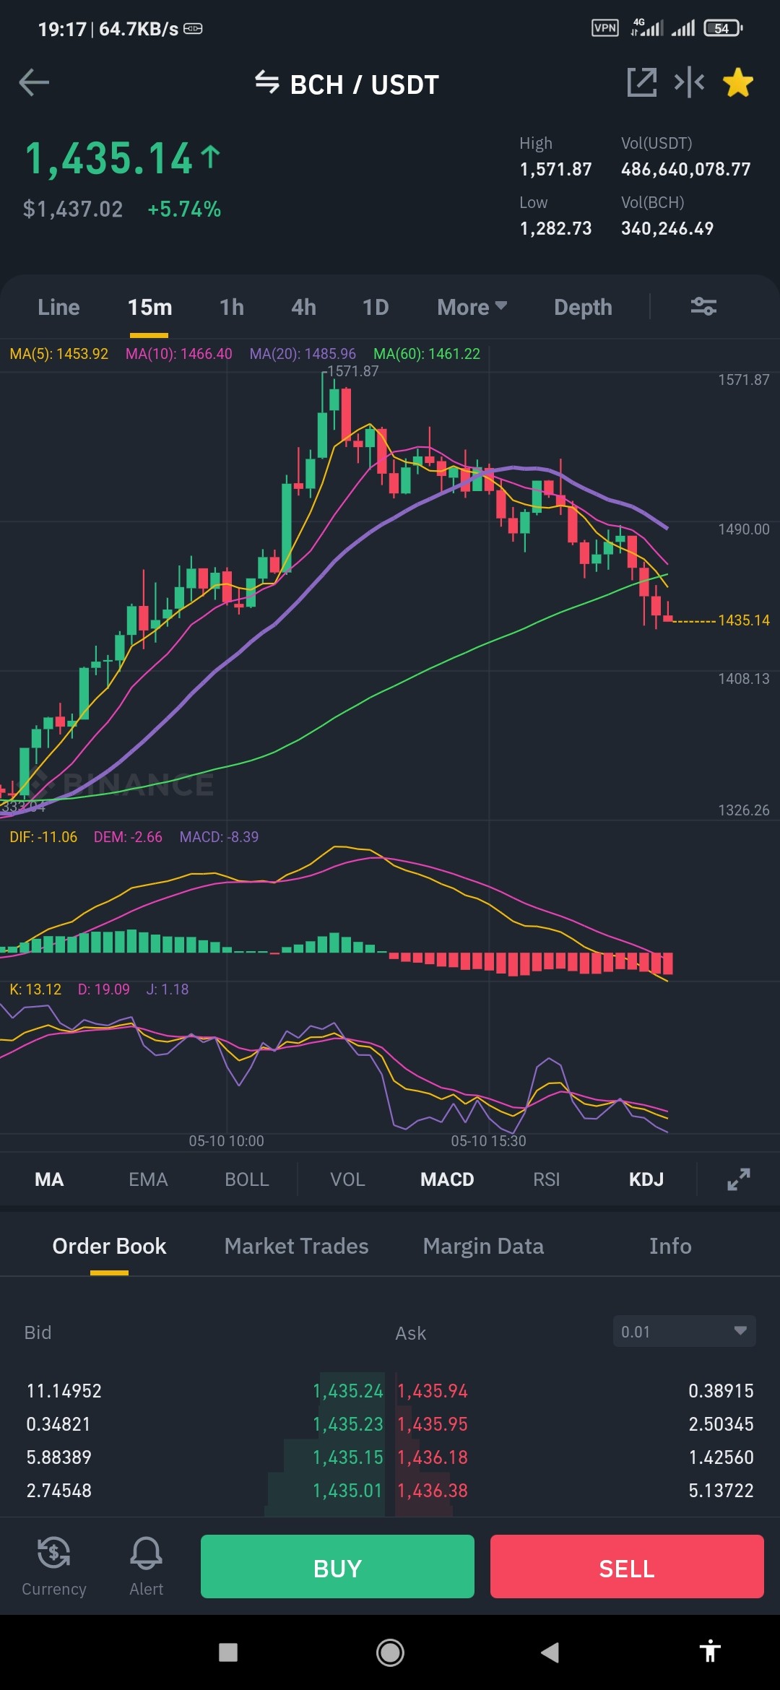
Task: Enable the BOLL indicator
Action: click(247, 1179)
